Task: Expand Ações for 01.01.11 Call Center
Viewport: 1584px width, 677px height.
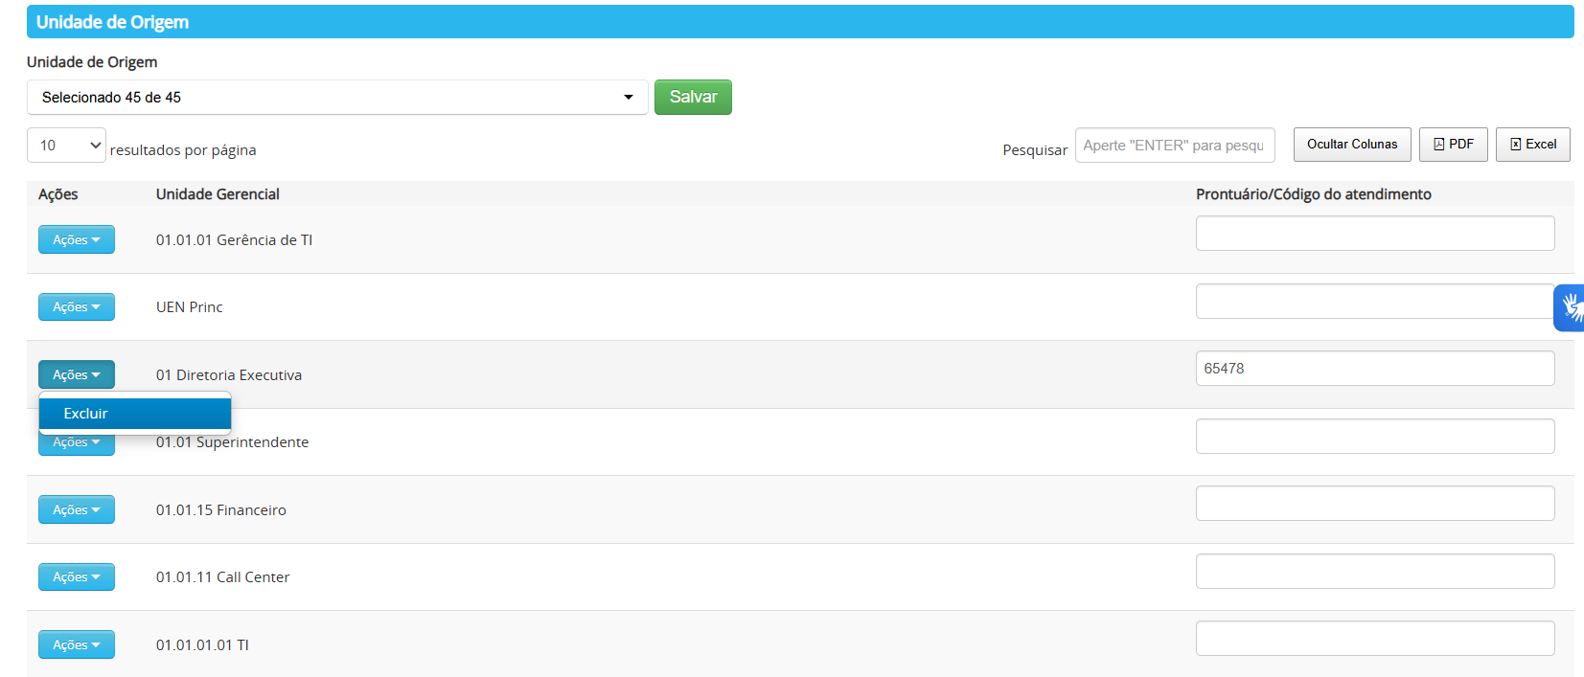Action: pos(77,577)
